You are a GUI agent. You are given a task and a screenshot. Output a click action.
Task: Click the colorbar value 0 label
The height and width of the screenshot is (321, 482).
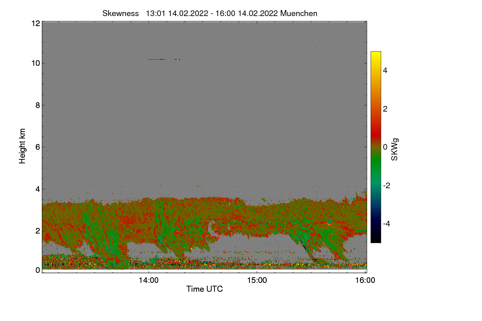(385, 147)
